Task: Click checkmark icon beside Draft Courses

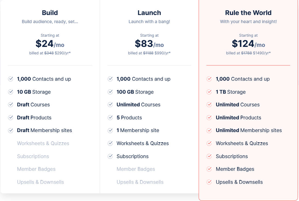Action: (x=11, y=105)
